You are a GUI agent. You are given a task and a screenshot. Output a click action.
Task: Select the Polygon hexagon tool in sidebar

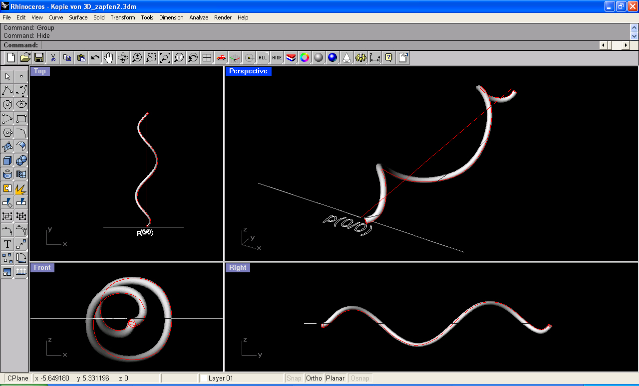click(7, 132)
